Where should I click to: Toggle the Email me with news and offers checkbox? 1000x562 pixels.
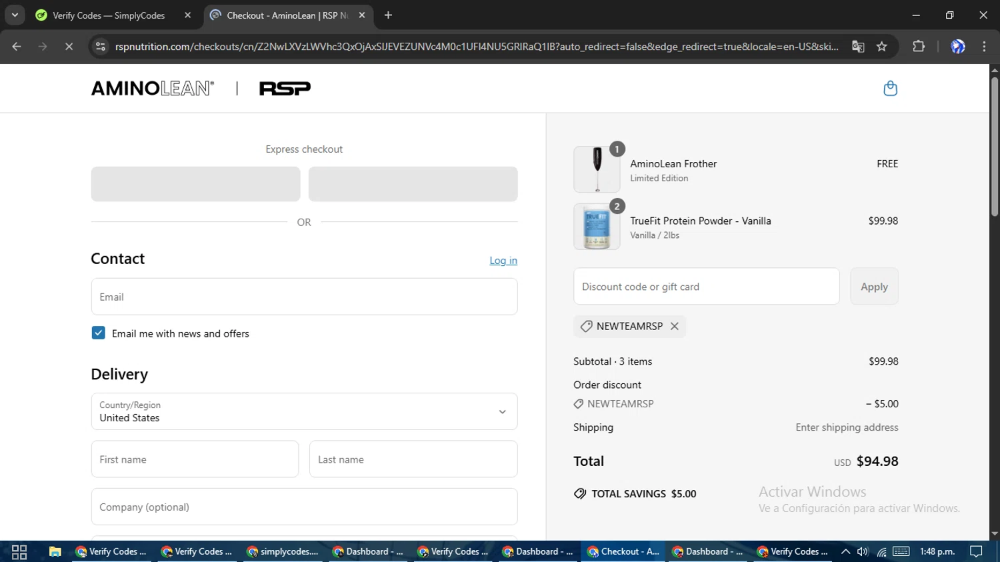point(98,333)
